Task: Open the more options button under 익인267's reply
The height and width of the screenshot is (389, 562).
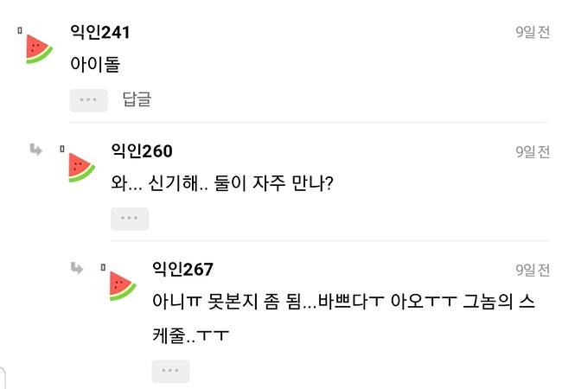Action: pos(170,372)
